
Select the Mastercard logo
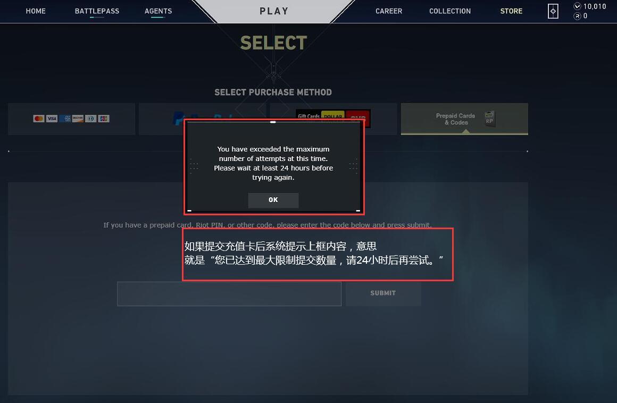[x=38, y=119]
